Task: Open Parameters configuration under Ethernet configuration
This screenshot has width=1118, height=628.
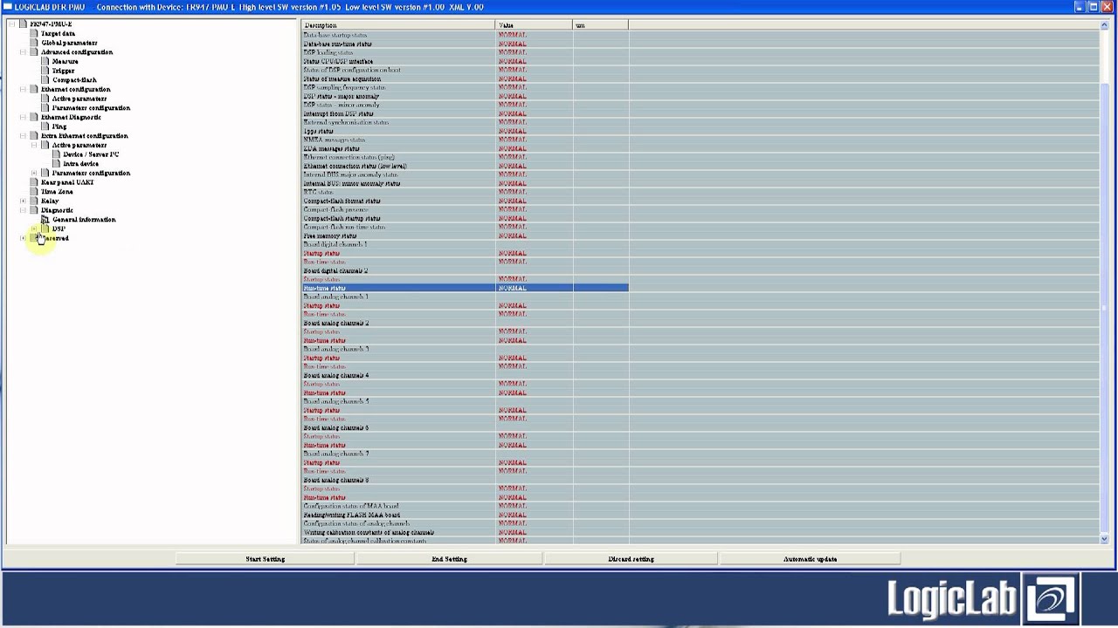Action: pyautogui.click(x=91, y=108)
